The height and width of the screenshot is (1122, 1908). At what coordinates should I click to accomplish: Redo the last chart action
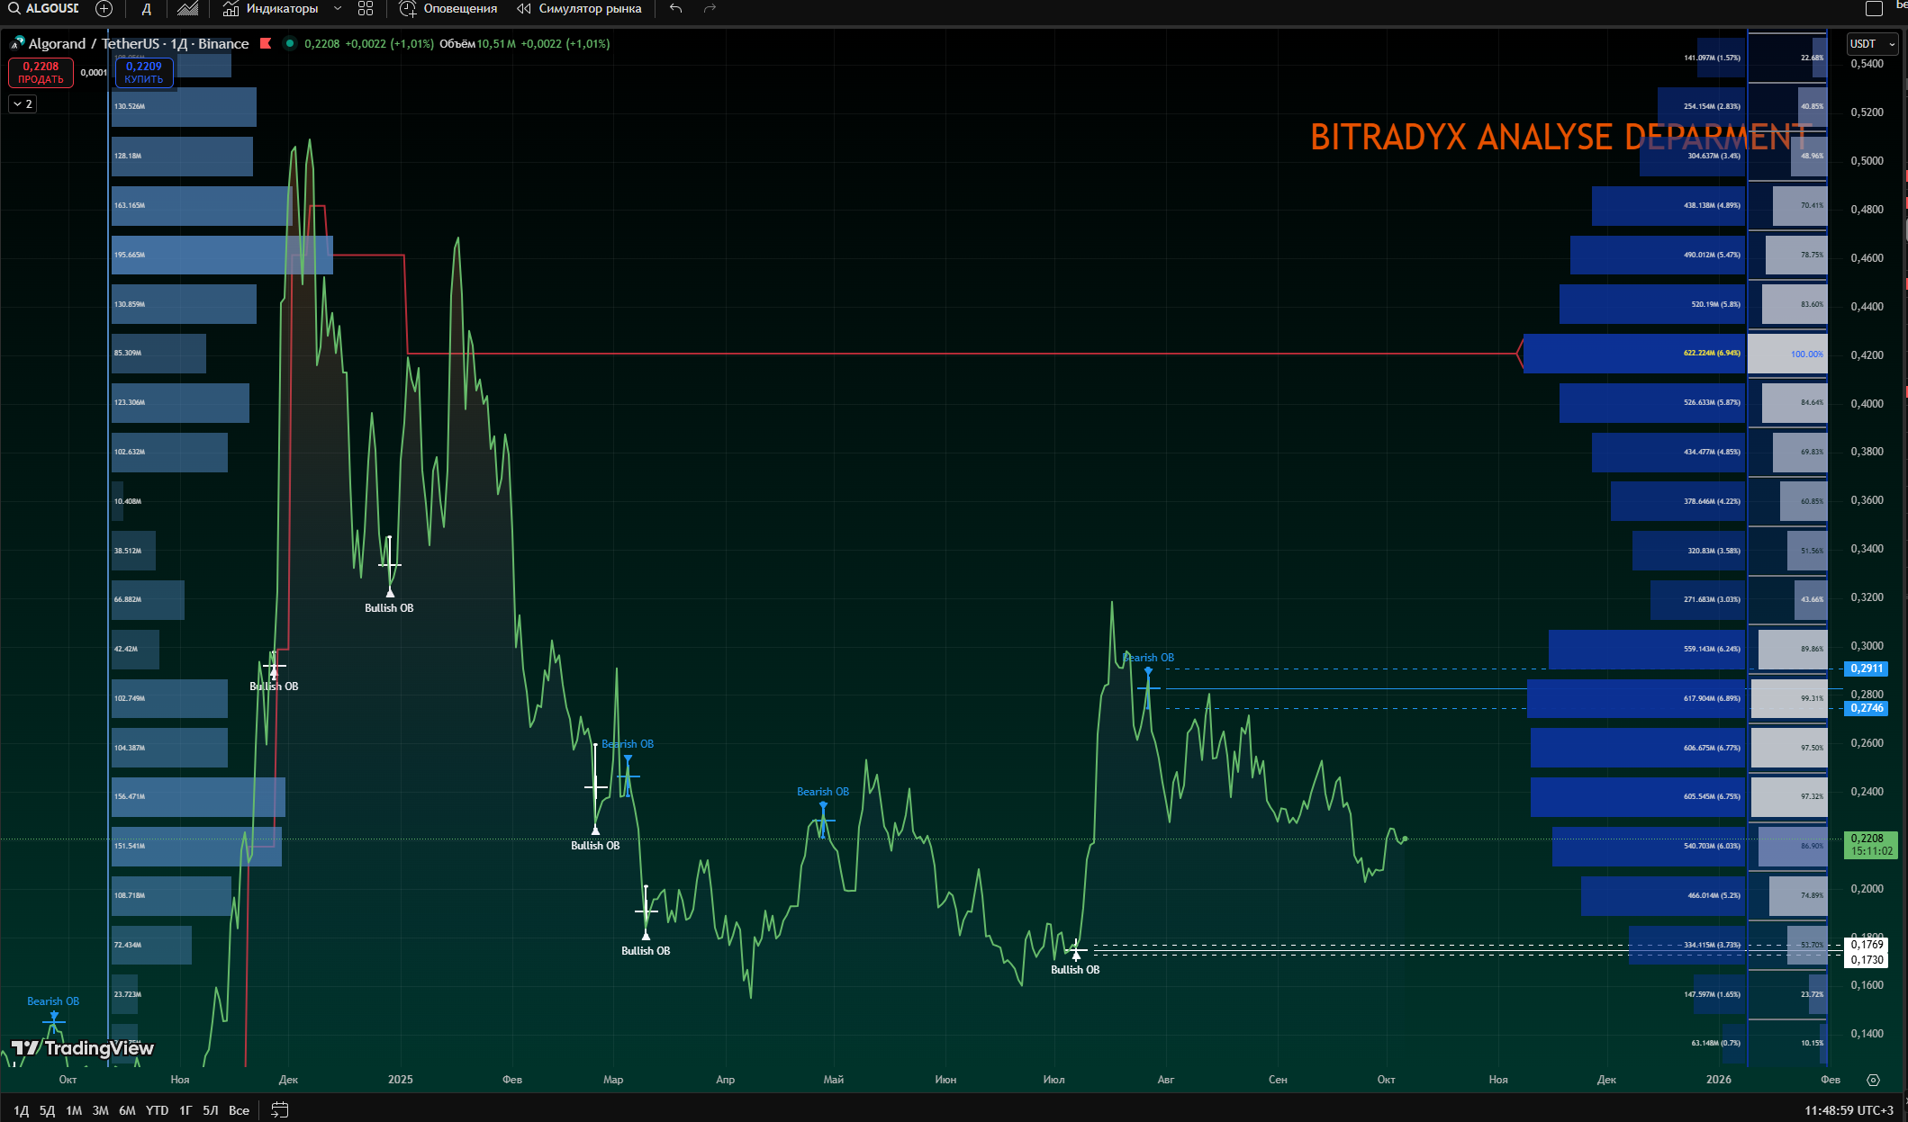(x=710, y=9)
